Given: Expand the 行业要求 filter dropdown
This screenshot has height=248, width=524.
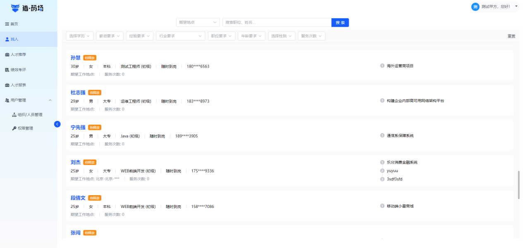Looking at the screenshot, I should click(x=181, y=36).
